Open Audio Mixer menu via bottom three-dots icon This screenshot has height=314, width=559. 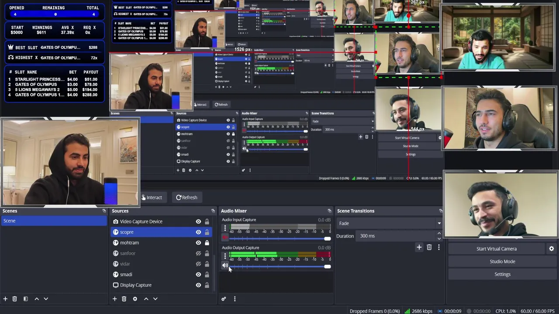coord(235,299)
